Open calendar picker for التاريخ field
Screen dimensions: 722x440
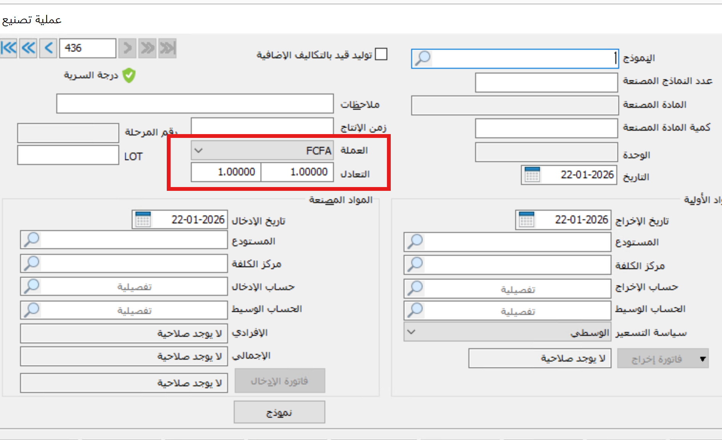tap(532, 175)
